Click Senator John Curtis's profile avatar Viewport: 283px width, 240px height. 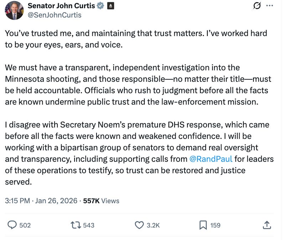click(14, 10)
